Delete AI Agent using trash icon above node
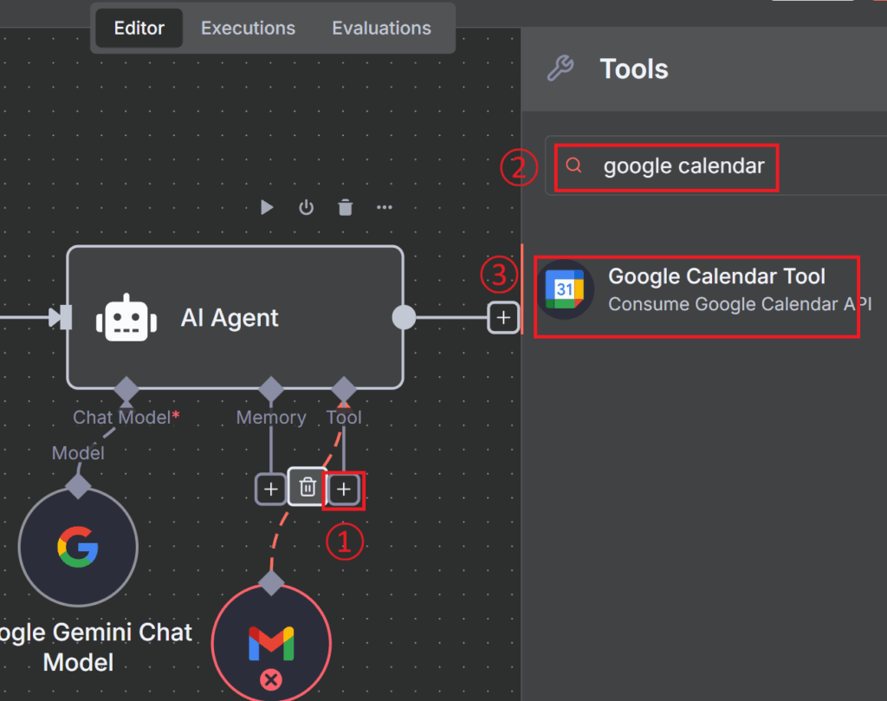This screenshot has width=887, height=701. [345, 208]
